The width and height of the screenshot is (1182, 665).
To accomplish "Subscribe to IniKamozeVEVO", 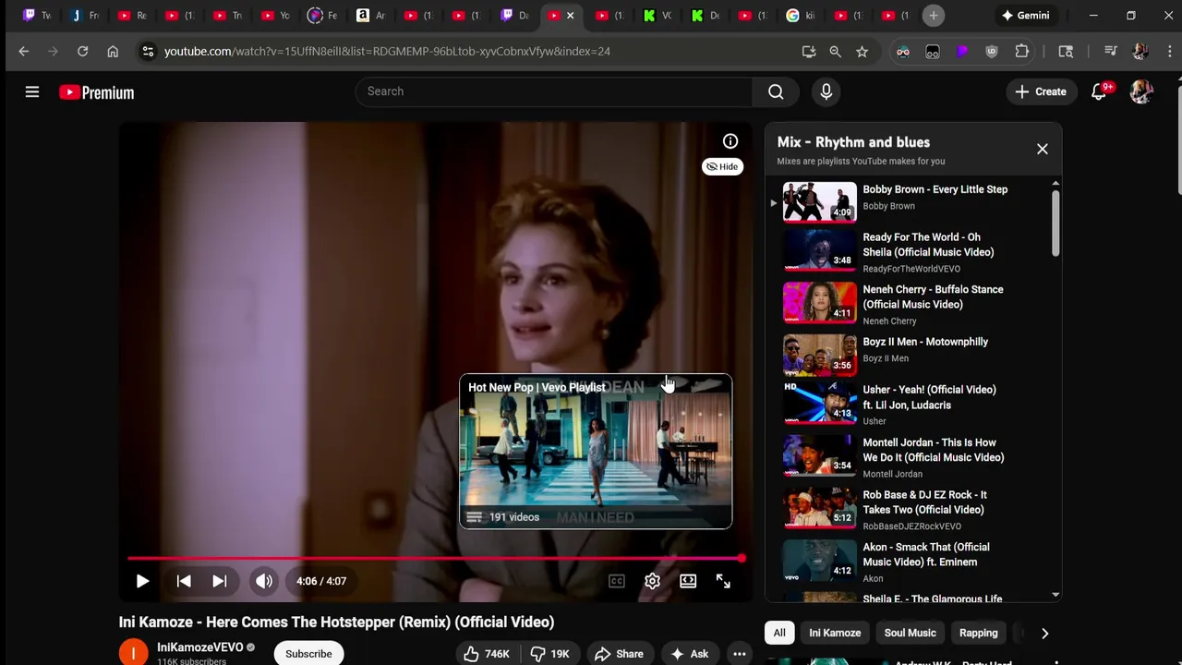I will [308, 654].
